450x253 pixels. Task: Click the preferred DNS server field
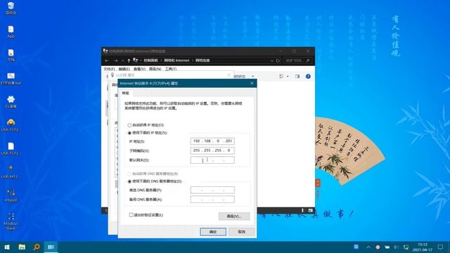(212, 190)
